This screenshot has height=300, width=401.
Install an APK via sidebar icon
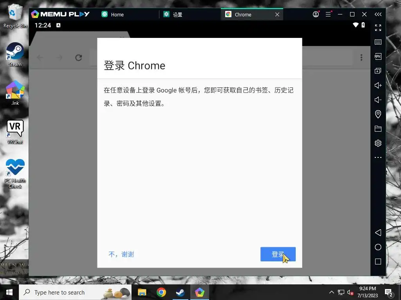(x=378, y=56)
